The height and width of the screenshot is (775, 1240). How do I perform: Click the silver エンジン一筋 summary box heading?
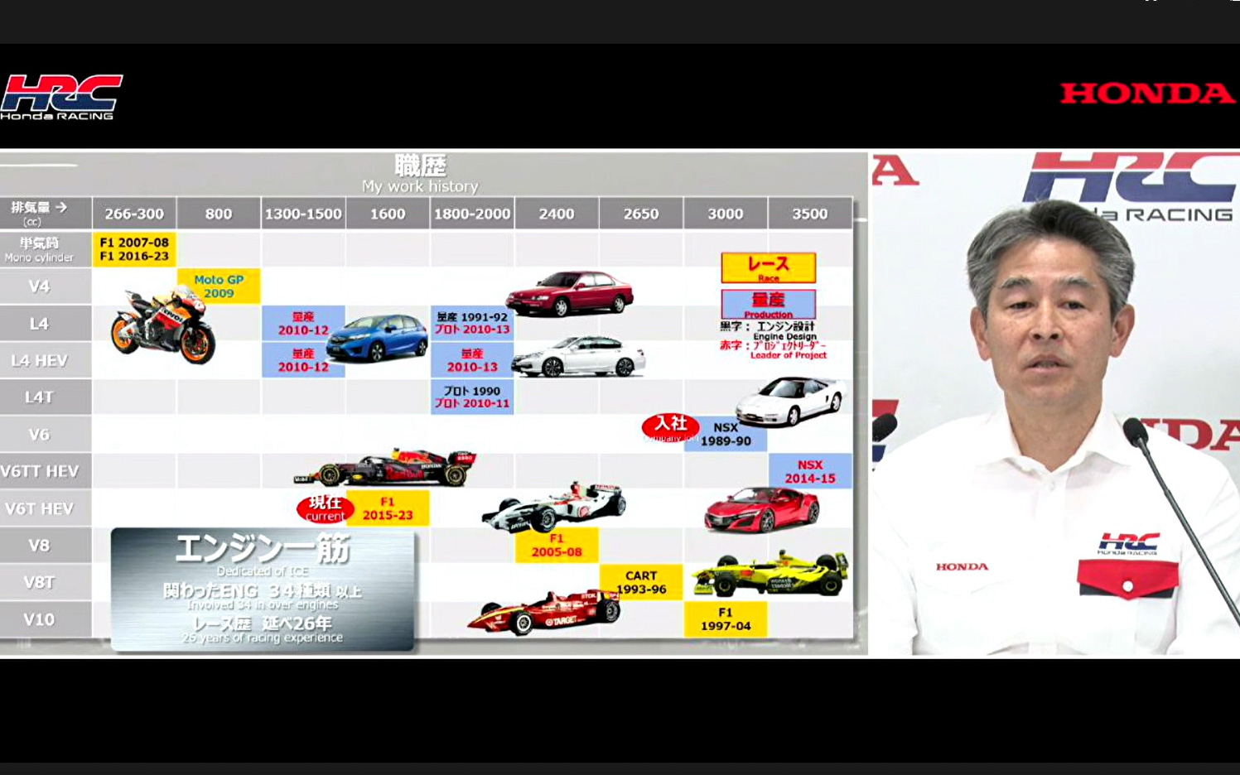(263, 548)
